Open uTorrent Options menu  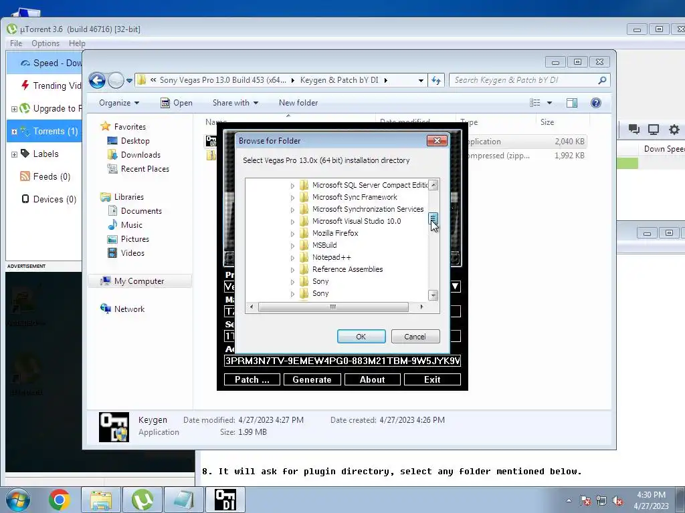point(45,43)
